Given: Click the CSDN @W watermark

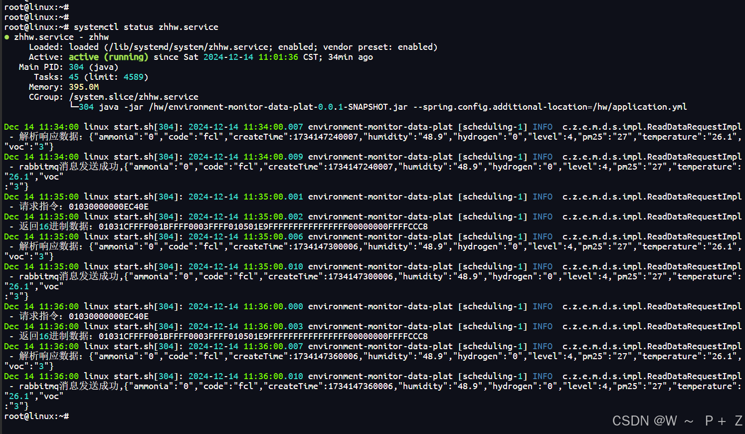Looking at the screenshot, I should tap(644, 421).
